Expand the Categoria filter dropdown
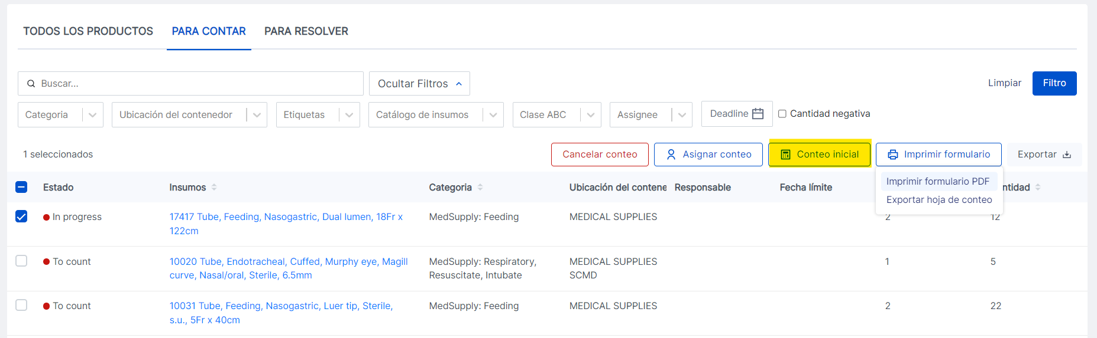This screenshot has width=1097, height=338. (92, 115)
